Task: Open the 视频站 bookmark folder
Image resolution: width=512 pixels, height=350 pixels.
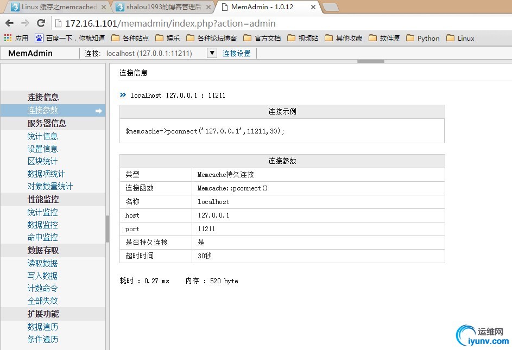Action: [x=303, y=38]
